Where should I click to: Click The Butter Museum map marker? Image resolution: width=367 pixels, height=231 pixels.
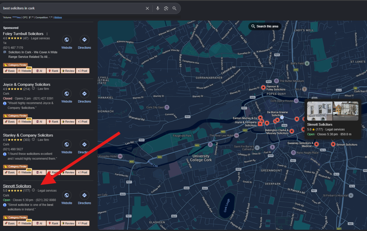(276, 81)
